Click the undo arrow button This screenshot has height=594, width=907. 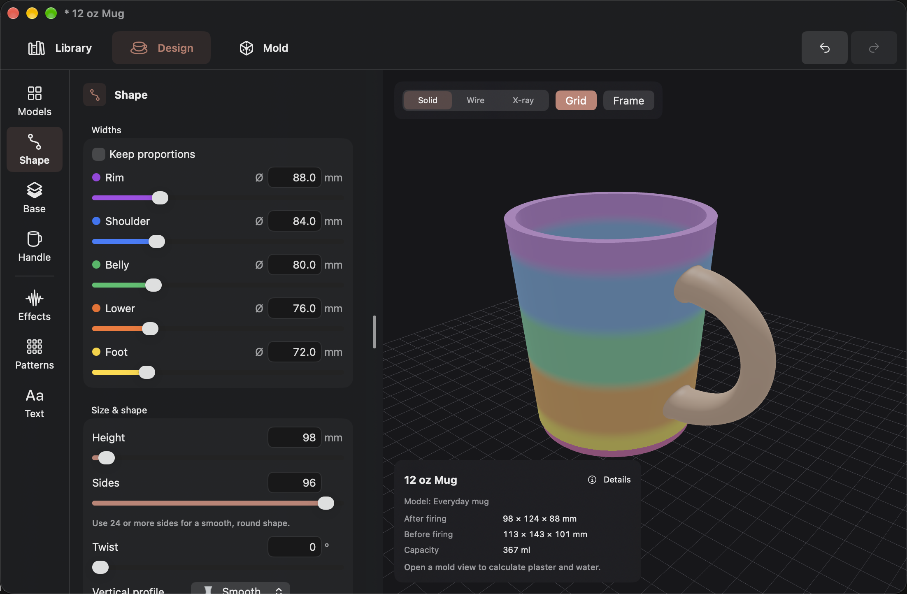824,48
